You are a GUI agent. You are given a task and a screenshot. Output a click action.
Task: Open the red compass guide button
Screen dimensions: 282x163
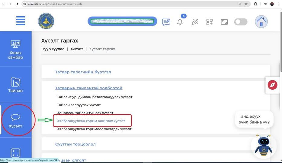pos(272,85)
